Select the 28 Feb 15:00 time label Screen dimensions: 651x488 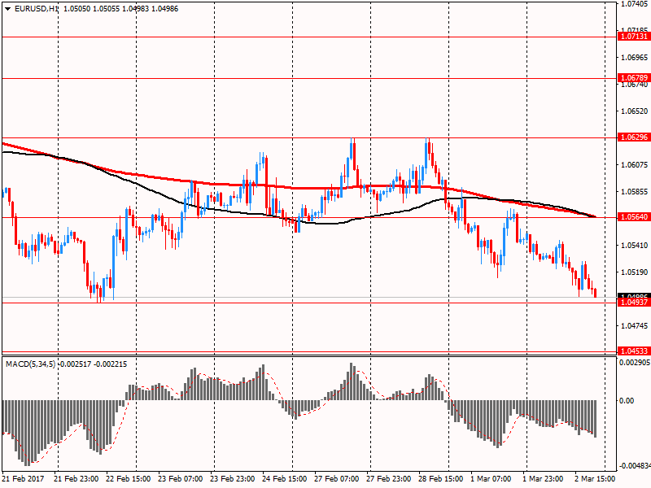441,479
